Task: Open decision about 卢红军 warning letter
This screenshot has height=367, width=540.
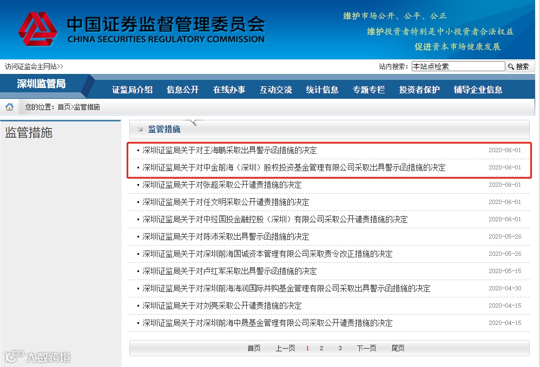Action: [x=229, y=271]
